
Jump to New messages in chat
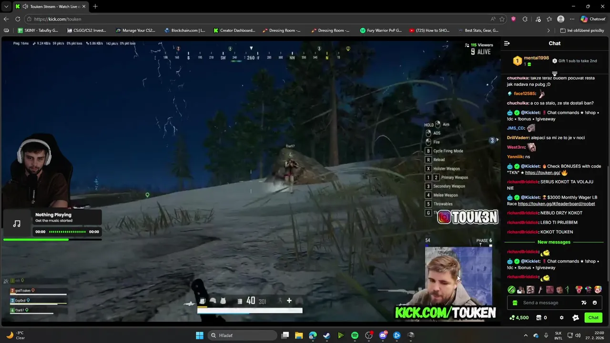pos(554,242)
